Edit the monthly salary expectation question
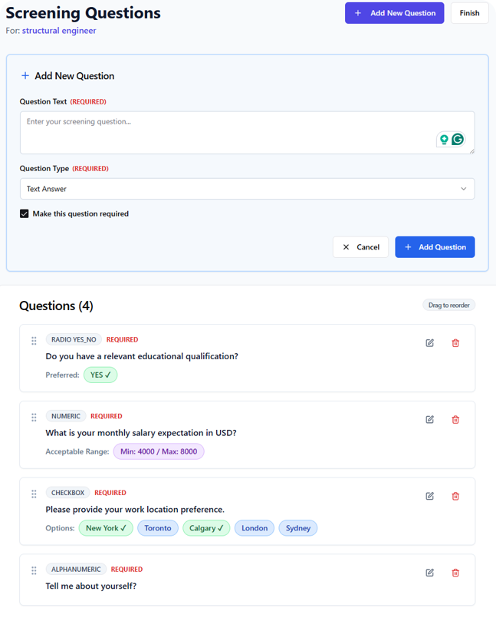The width and height of the screenshot is (496, 631). tap(429, 420)
